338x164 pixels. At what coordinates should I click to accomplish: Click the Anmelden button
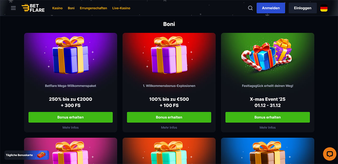point(271,8)
